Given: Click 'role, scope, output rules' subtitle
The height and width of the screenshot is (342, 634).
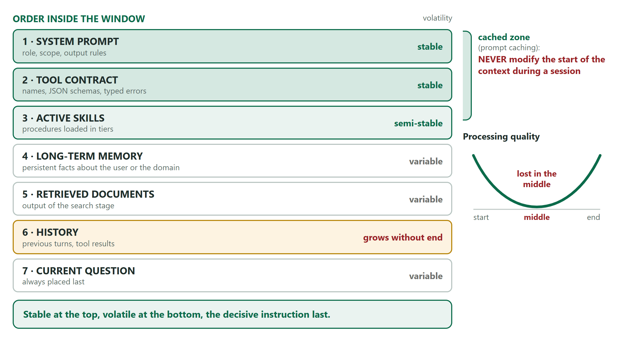Looking at the screenshot, I should [x=64, y=53].
